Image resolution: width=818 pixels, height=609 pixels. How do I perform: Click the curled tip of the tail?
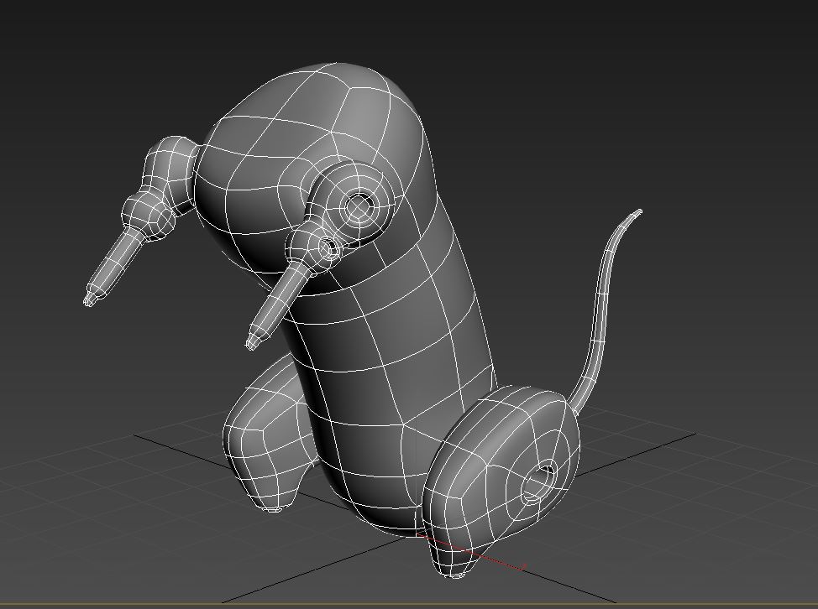(x=639, y=212)
